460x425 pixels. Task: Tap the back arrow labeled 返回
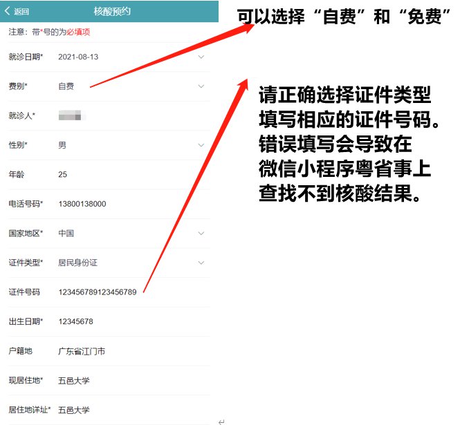17,12
